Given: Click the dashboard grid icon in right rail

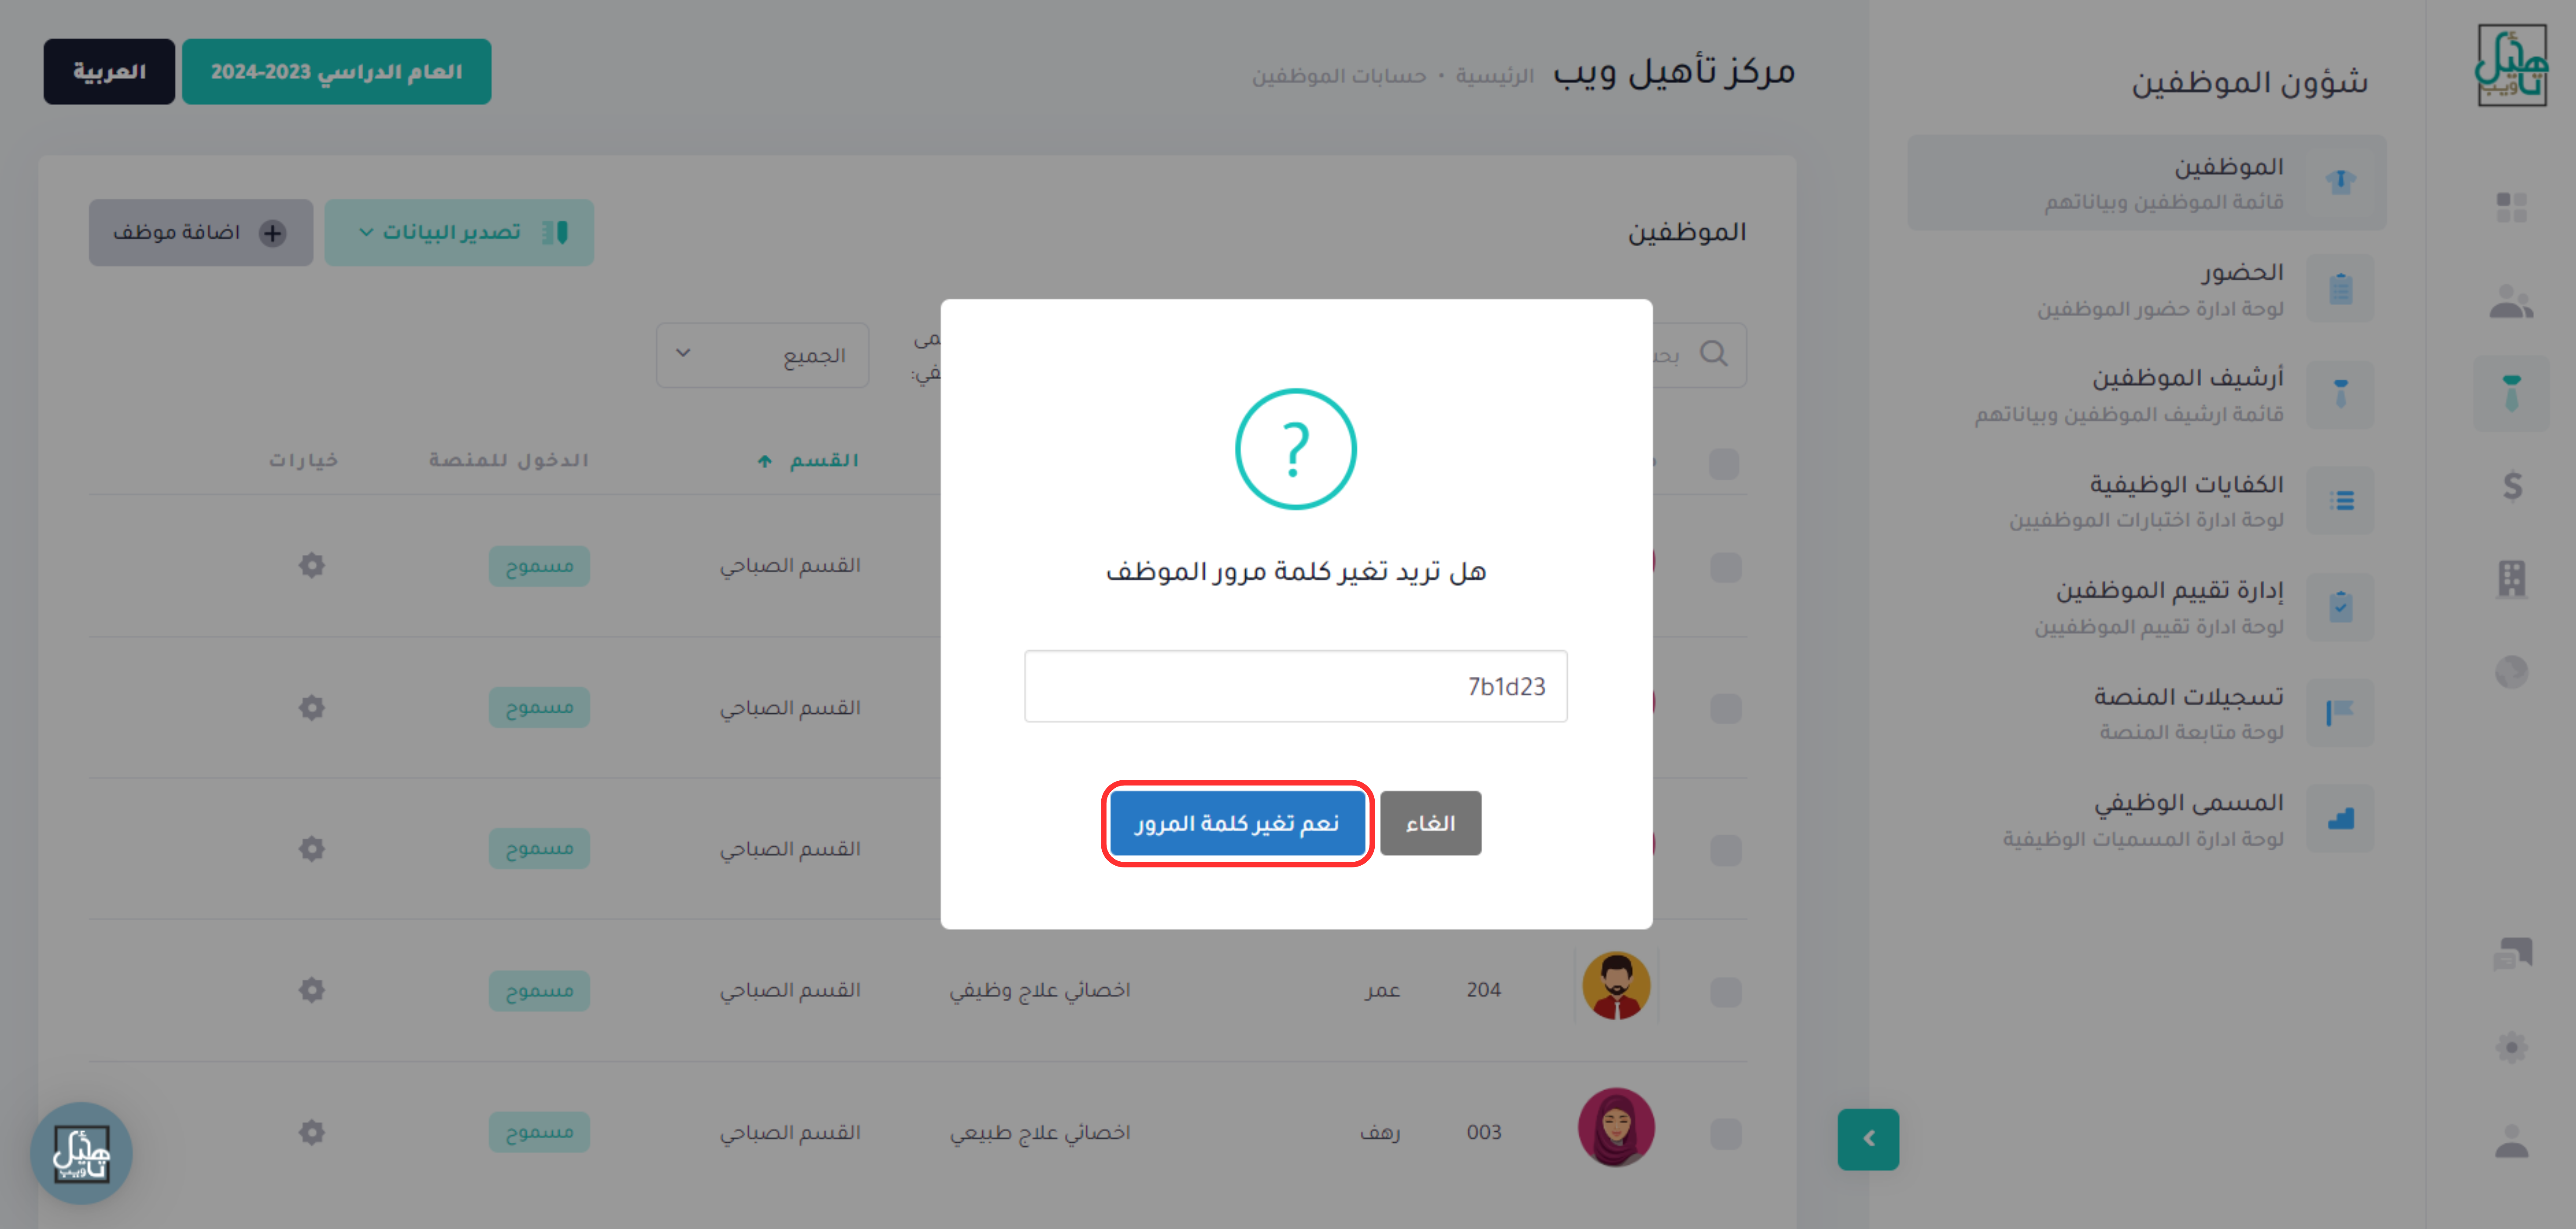Looking at the screenshot, I should pos(2511,207).
